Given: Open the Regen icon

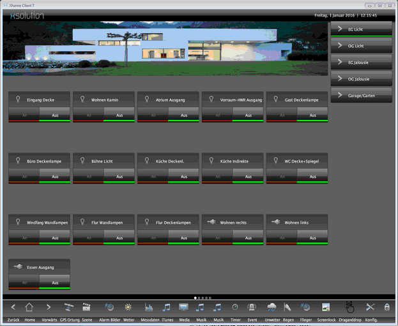Looking at the screenshot, I should (x=287, y=307).
